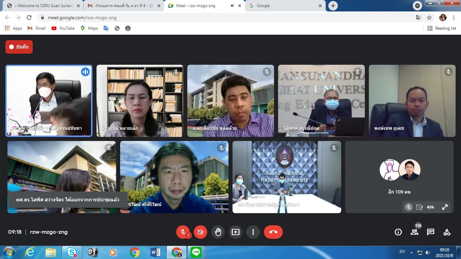Screen dimensions: 461x259
Task: Toggle the camera on/off button
Action: [x=200, y=232]
